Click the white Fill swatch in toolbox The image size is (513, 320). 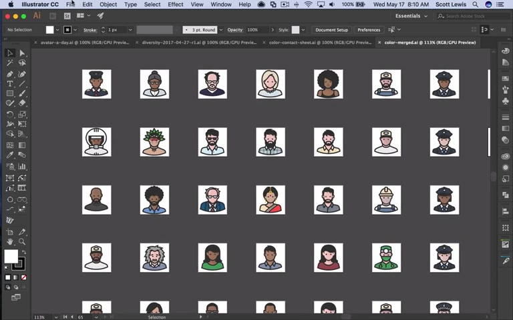[x=11, y=257]
